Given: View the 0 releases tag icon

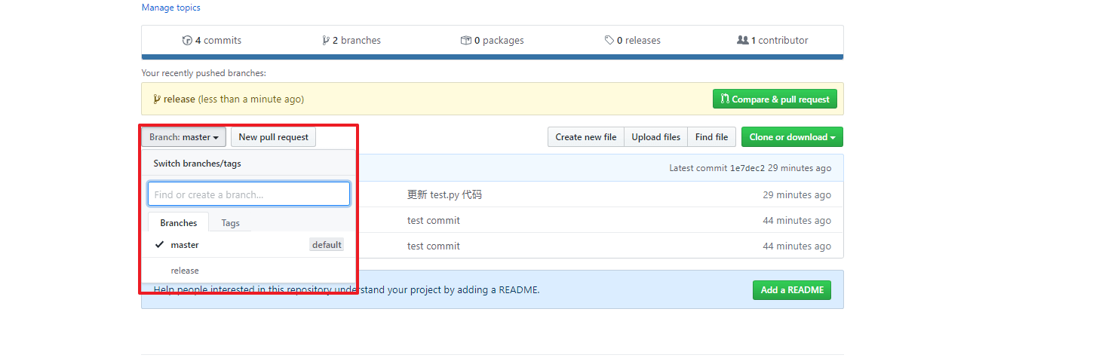Looking at the screenshot, I should point(609,41).
